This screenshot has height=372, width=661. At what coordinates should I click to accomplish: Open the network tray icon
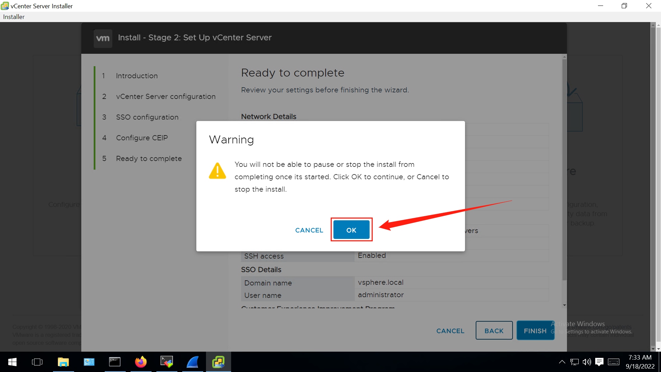[x=574, y=362]
